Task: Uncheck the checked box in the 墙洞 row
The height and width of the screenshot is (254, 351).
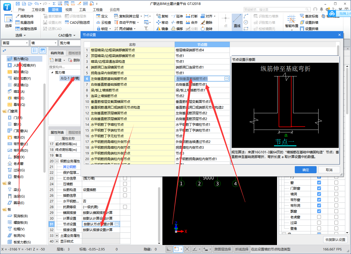Action: (319, 194)
